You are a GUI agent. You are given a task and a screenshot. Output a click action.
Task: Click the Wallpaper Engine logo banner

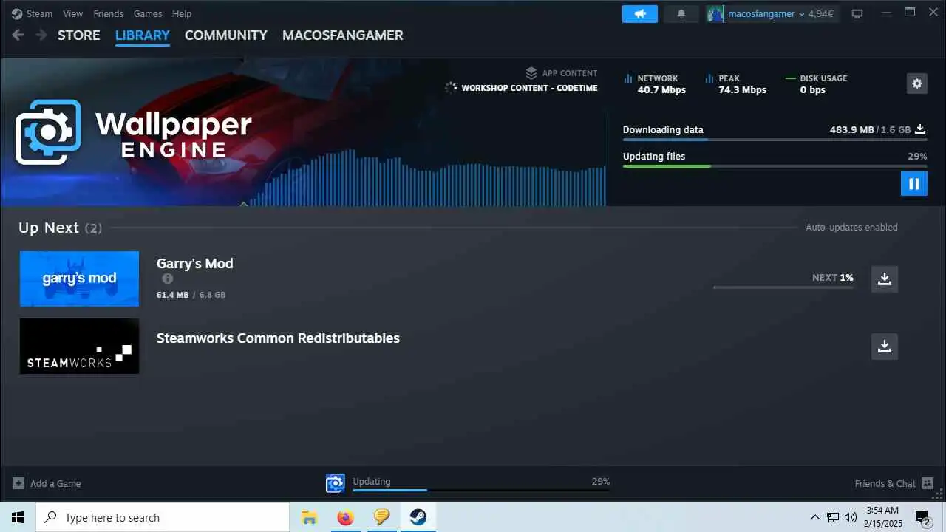coord(134,132)
